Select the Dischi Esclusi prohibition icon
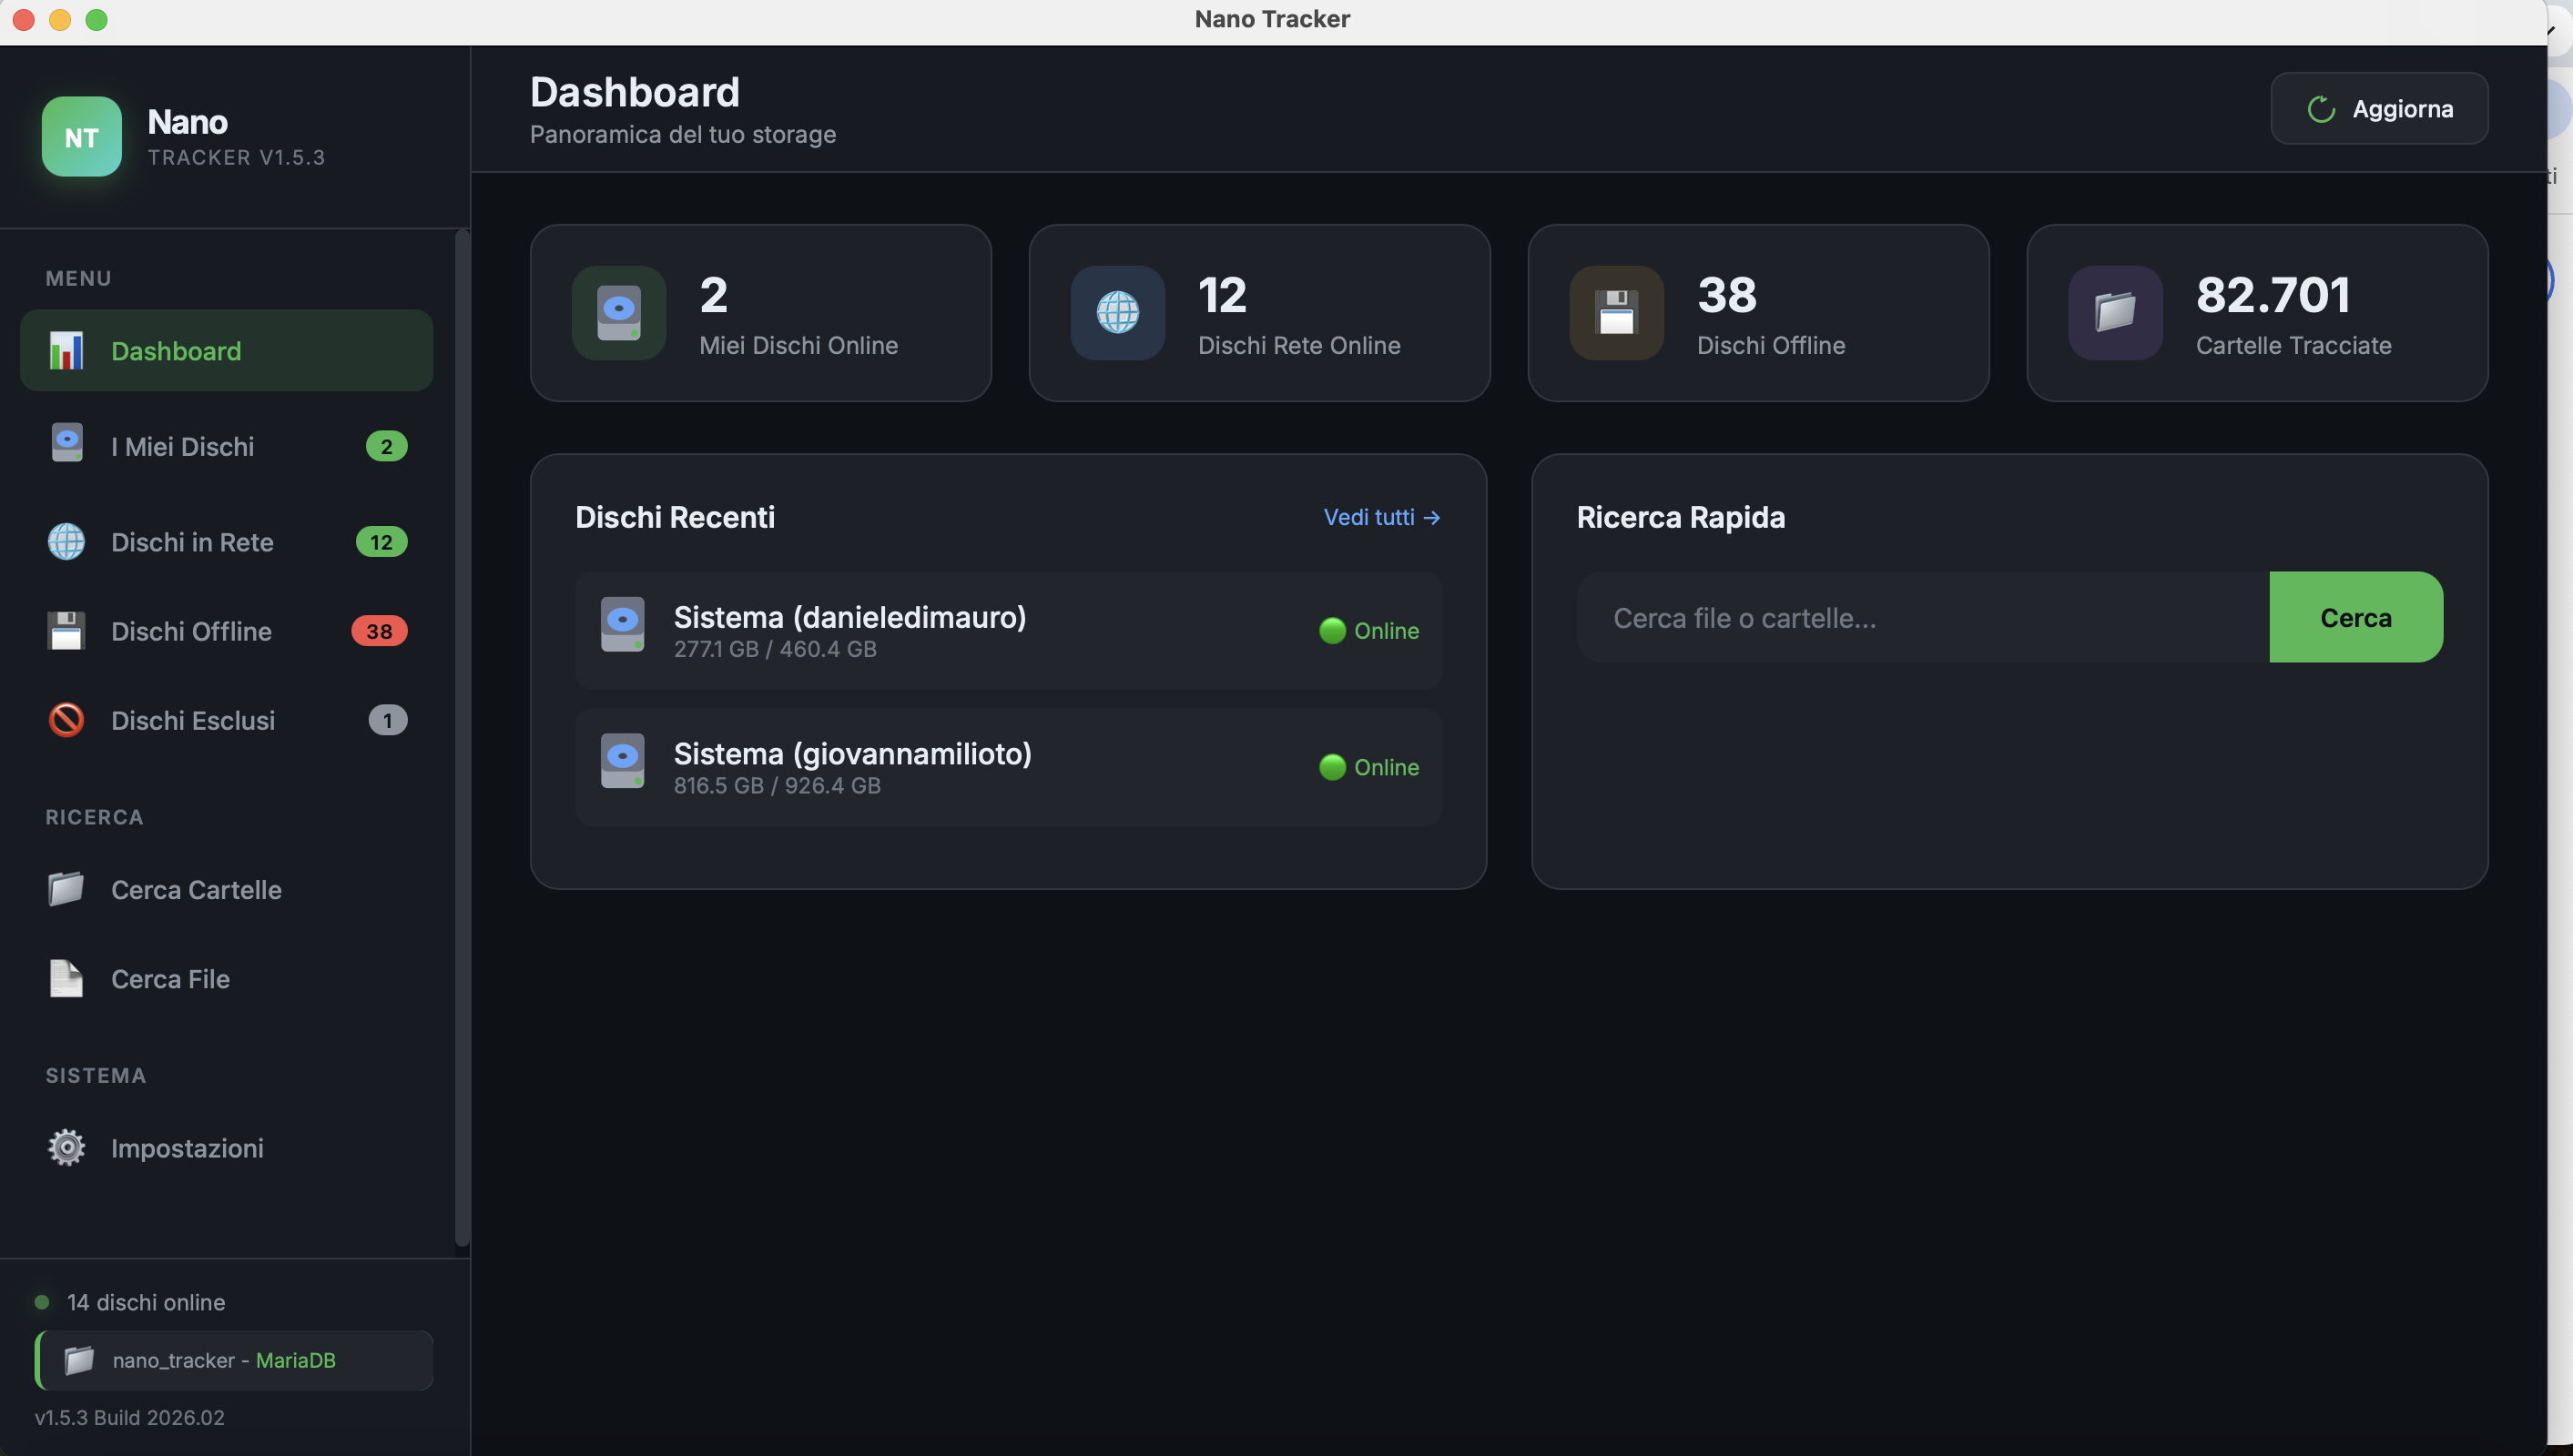2573x1456 pixels. 65,719
